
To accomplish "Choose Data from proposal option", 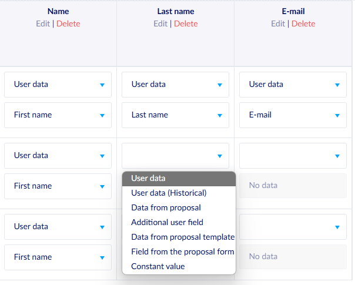I will click(179, 208).
